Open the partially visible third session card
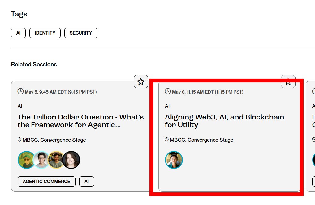 (311, 136)
